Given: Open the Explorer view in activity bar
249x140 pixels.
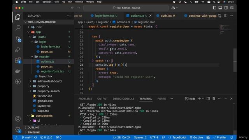Looking at the screenshot, I should [18, 17].
